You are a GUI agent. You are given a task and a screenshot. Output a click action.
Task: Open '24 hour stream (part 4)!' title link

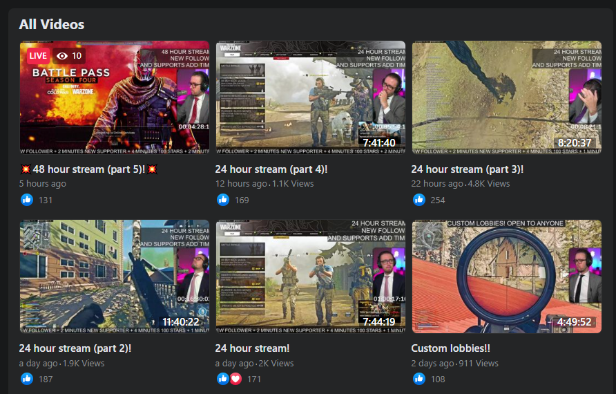click(x=271, y=169)
